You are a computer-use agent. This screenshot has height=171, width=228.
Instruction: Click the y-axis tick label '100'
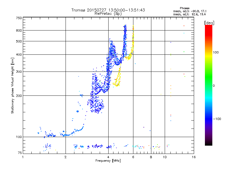19,137
